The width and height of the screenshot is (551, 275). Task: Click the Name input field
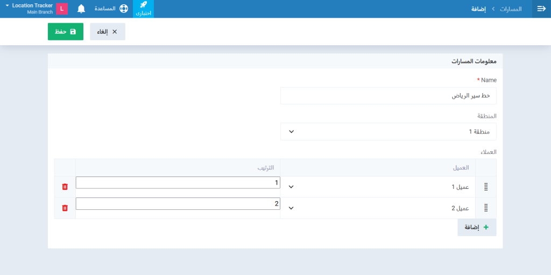pos(388,96)
